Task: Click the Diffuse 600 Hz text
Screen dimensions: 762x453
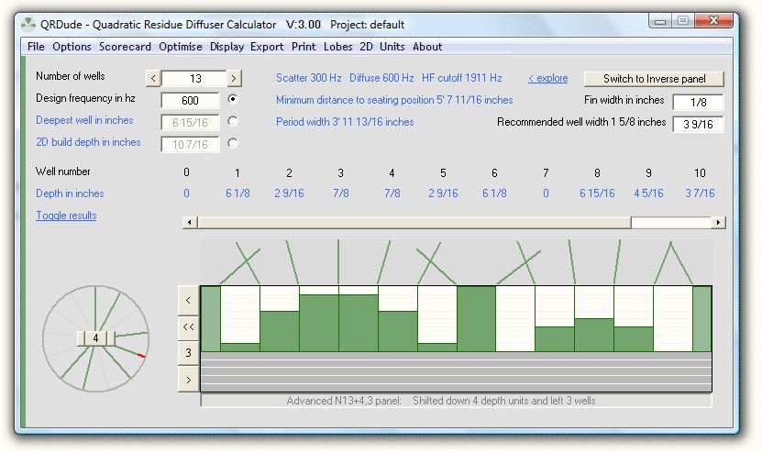Action: tap(381, 78)
